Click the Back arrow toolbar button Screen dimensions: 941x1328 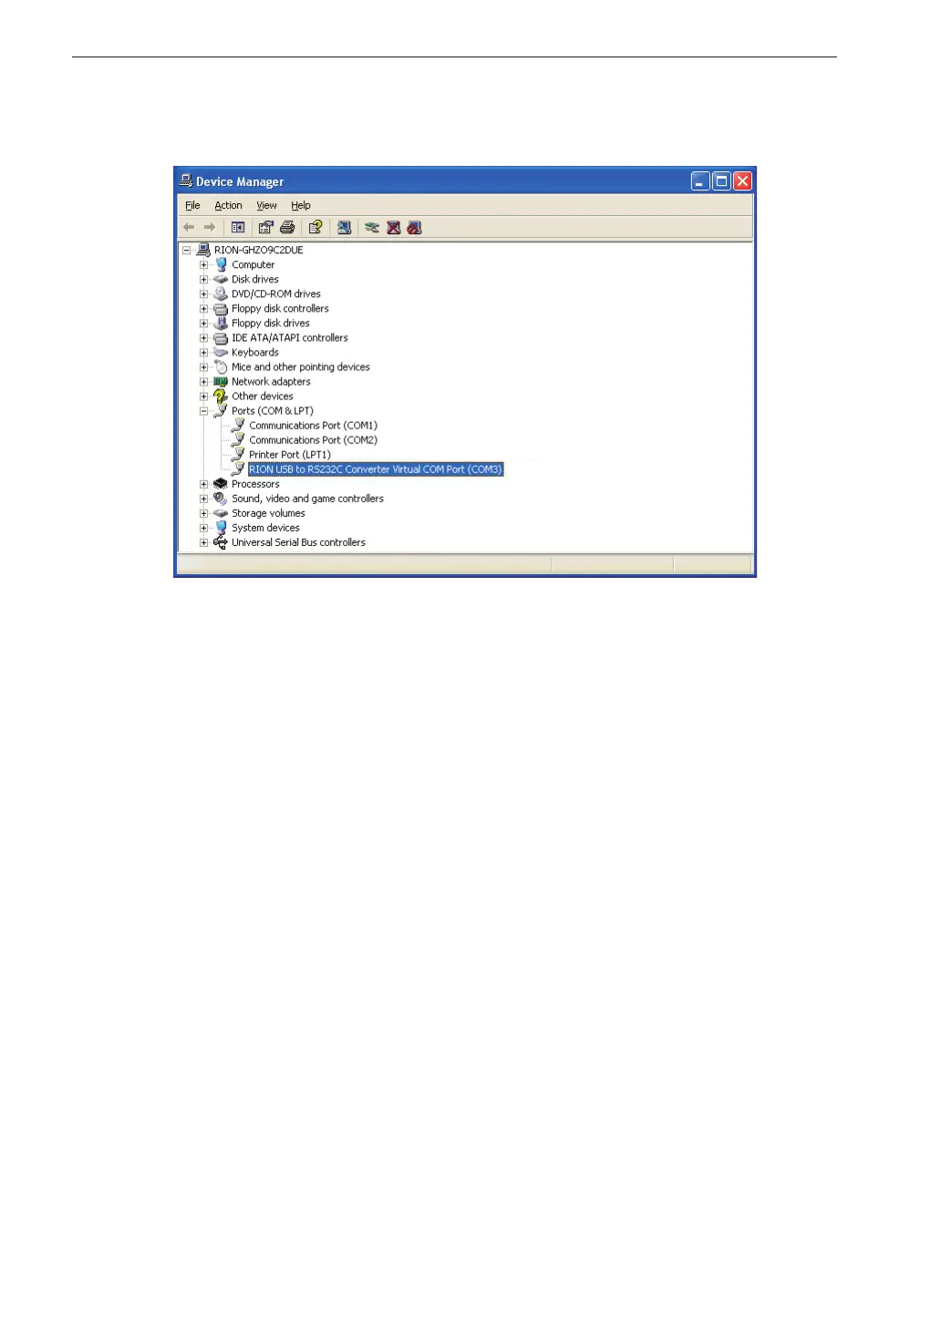coord(189,228)
